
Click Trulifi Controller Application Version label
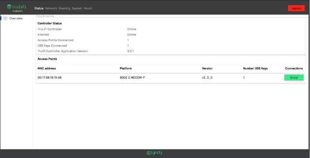pyautogui.click(x=63, y=51)
